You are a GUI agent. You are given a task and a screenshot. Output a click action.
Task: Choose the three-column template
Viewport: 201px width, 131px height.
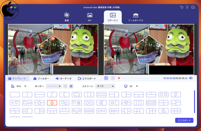click(89, 94)
